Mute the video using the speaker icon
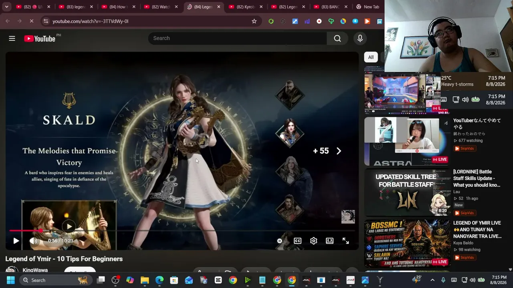The height and width of the screenshot is (288, 513). tap(34, 241)
